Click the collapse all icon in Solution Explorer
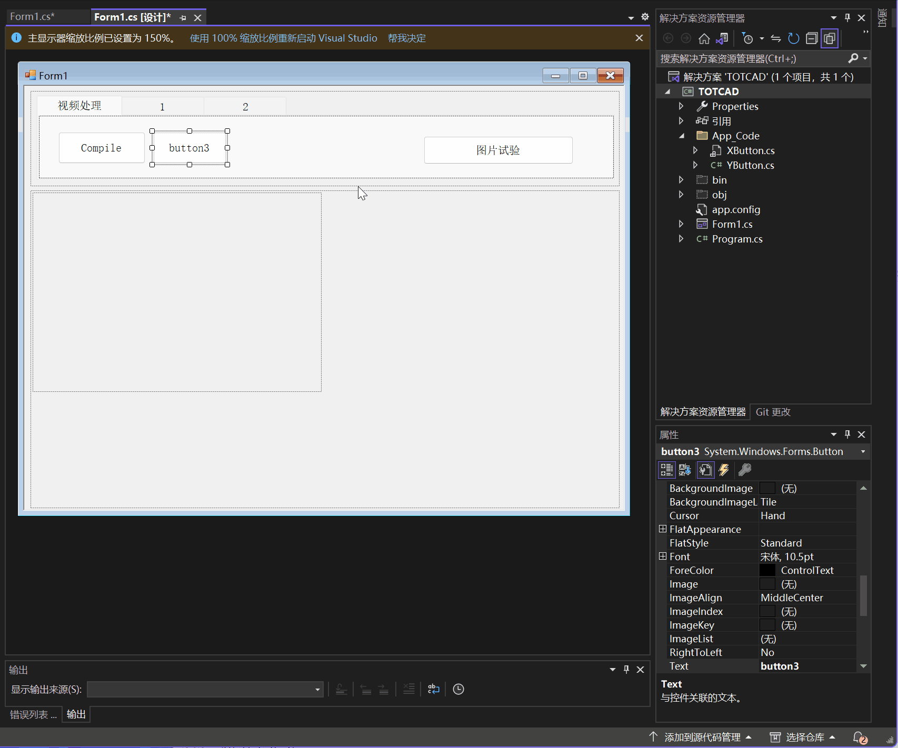This screenshot has height=748, width=898. [812, 38]
